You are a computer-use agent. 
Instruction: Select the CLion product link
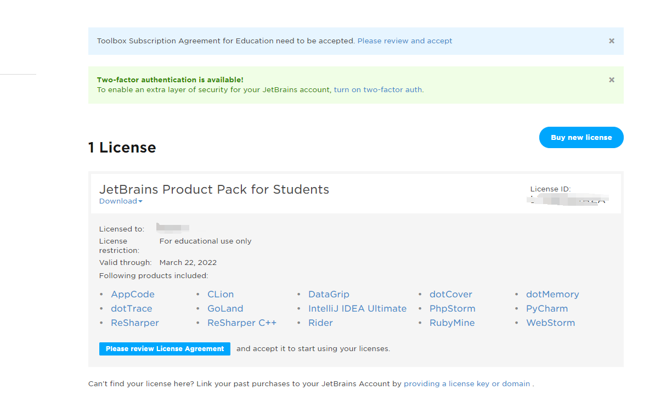tap(221, 295)
